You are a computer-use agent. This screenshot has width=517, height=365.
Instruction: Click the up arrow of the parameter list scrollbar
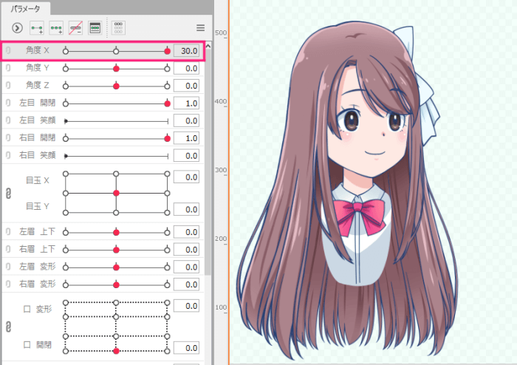click(208, 46)
